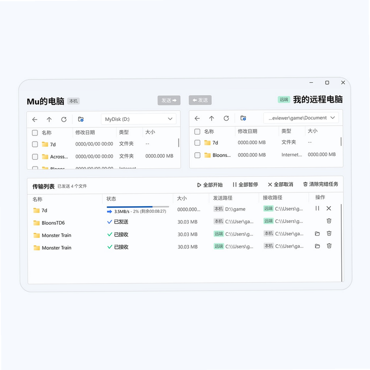Click 全部暂停 to pause all transfers

tap(245, 185)
